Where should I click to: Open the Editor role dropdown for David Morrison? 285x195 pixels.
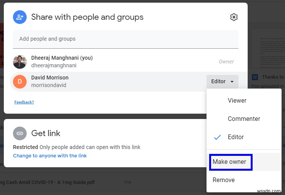[222, 81]
